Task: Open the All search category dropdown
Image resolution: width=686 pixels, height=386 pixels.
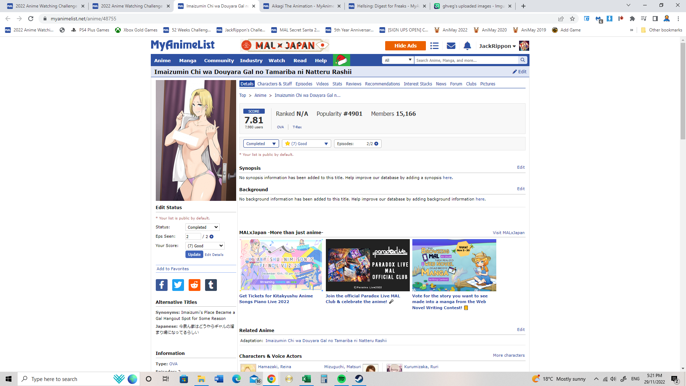Action: (398, 60)
